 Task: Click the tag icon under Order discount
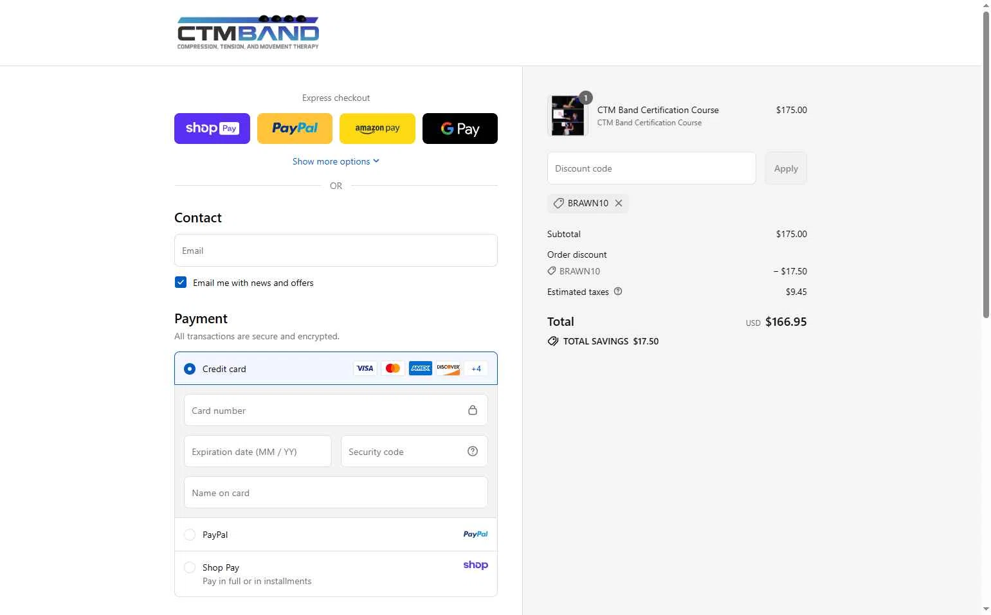click(552, 271)
